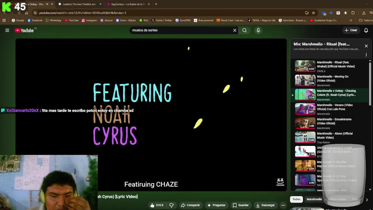The width and height of the screenshot is (373, 210).
Task: Select the Todos filter chip
Action: [296, 199]
